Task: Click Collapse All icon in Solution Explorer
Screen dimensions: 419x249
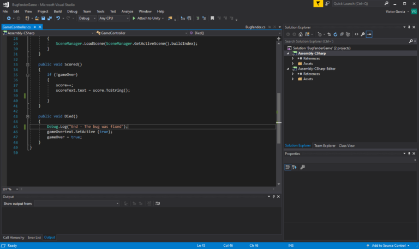Action: (342, 34)
